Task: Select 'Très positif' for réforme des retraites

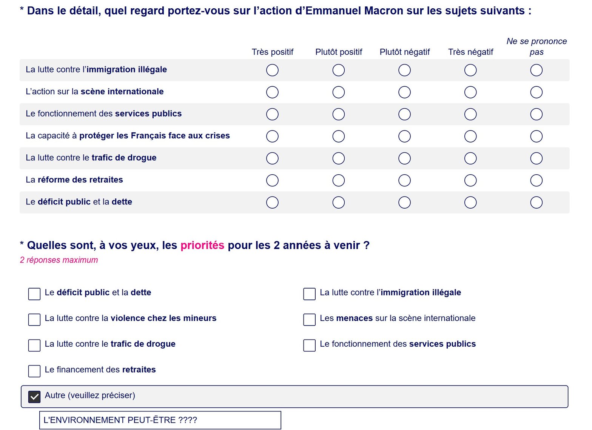Action: pyautogui.click(x=272, y=181)
